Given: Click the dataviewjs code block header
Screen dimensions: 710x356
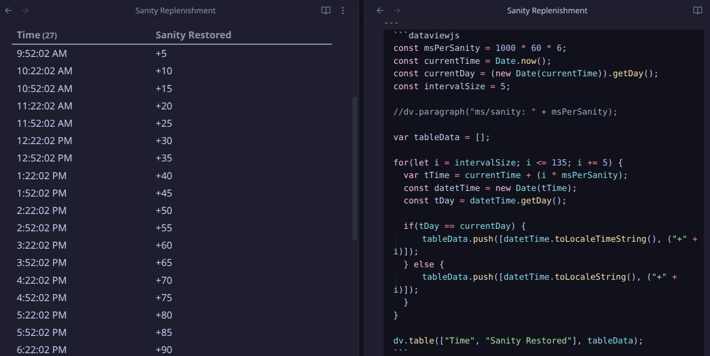Looking at the screenshot, I should pyautogui.click(x=434, y=36).
